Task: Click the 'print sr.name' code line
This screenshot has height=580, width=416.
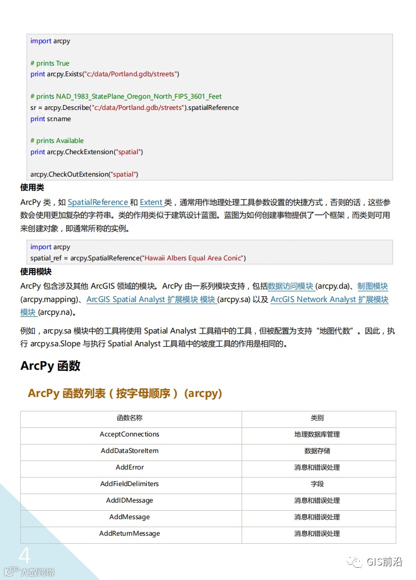Action: pyautogui.click(x=51, y=119)
